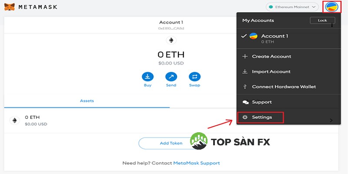The image size is (348, 174).
Task: Click the account avatar icon at top right
Action: pos(331,7)
